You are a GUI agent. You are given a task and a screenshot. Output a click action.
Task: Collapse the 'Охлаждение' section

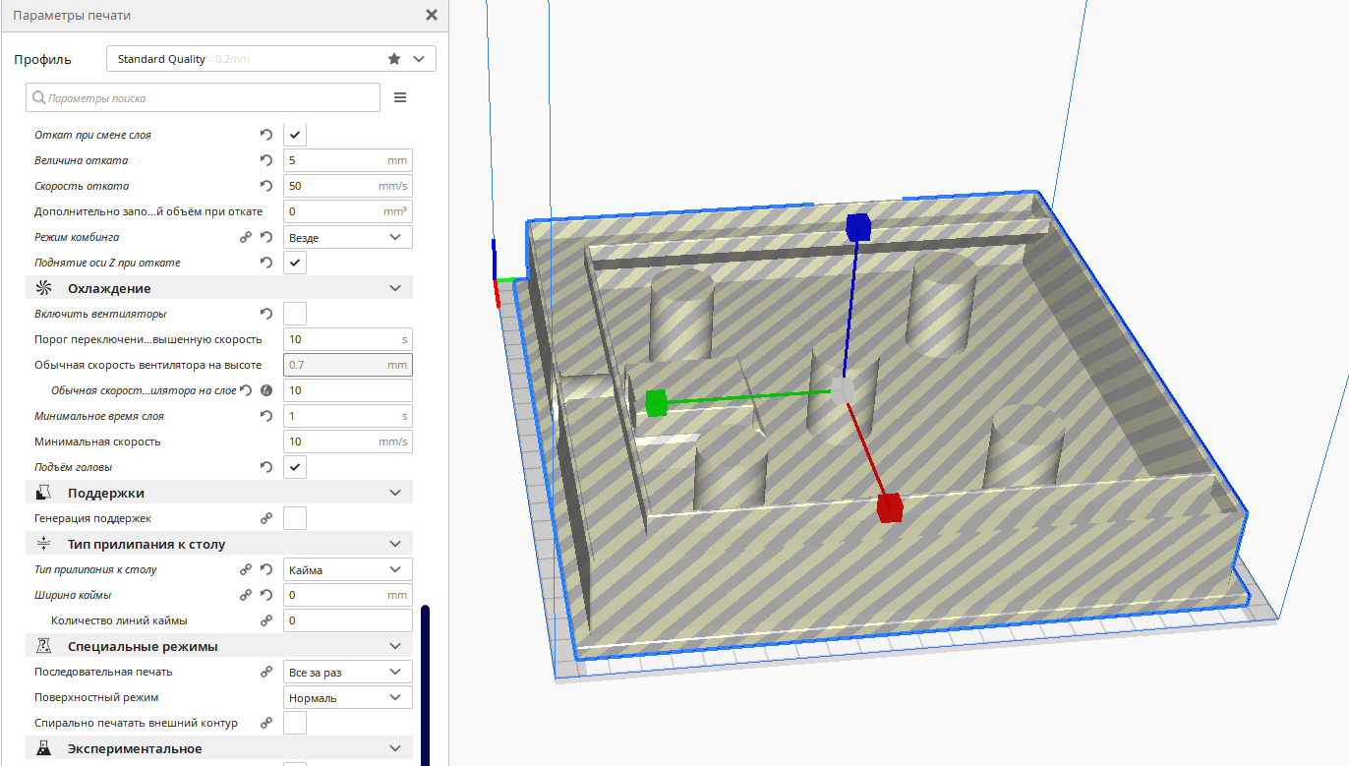tap(219, 288)
